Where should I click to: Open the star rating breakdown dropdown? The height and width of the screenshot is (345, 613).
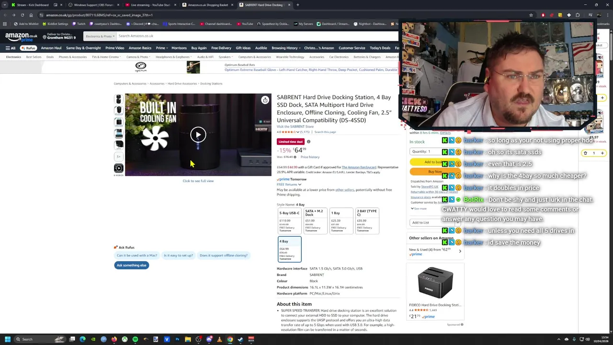point(297,132)
